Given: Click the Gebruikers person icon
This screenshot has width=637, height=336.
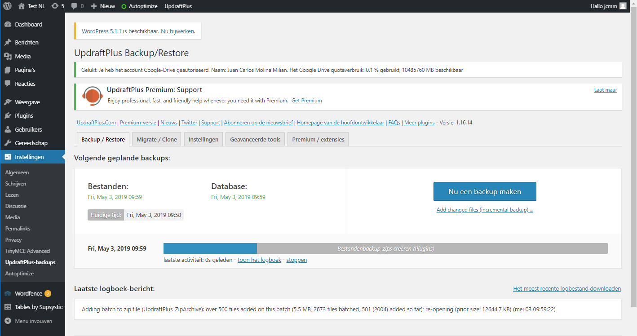Looking at the screenshot, I should pos(8,129).
